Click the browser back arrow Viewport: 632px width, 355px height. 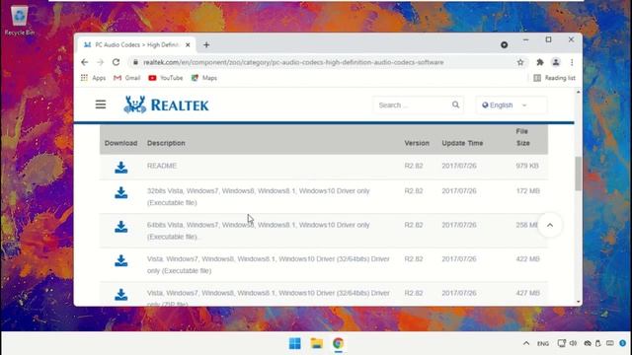pyautogui.click(x=84, y=62)
